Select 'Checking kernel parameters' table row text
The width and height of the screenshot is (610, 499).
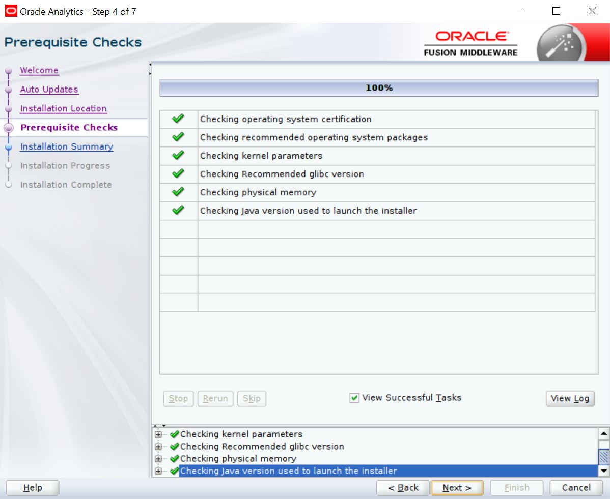click(261, 156)
